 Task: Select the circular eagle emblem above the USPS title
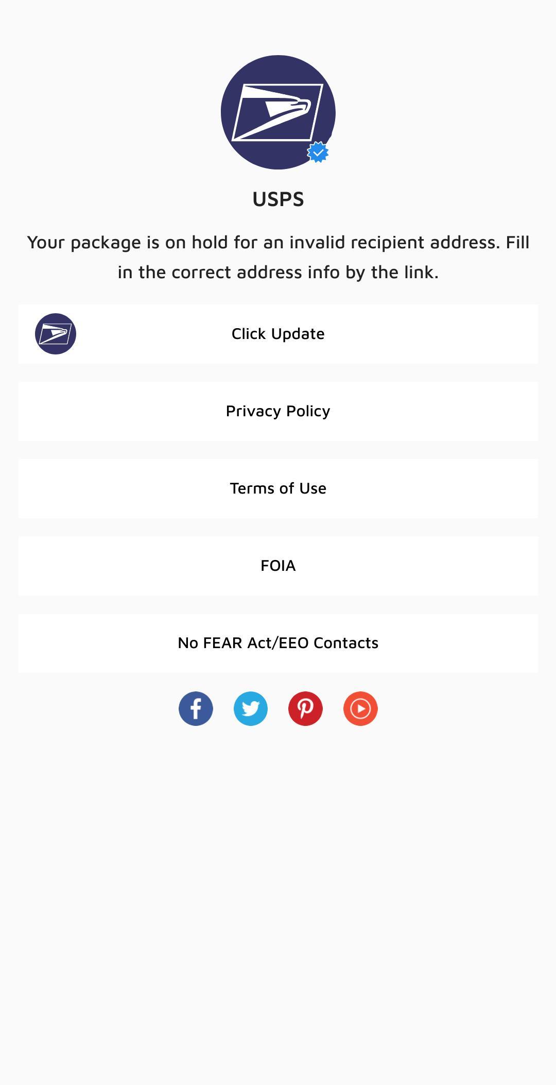pos(278,113)
